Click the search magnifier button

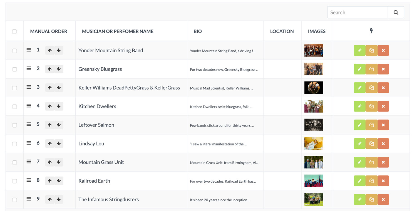(x=396, y=13)
